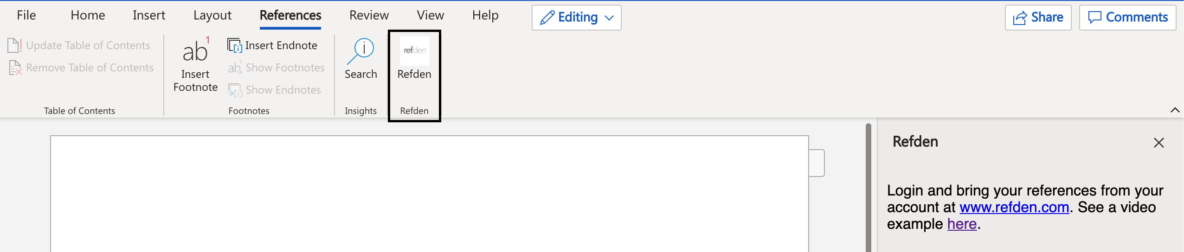Click Remove Table of Contents icon

pyautogui.click(x=15, y=68)
